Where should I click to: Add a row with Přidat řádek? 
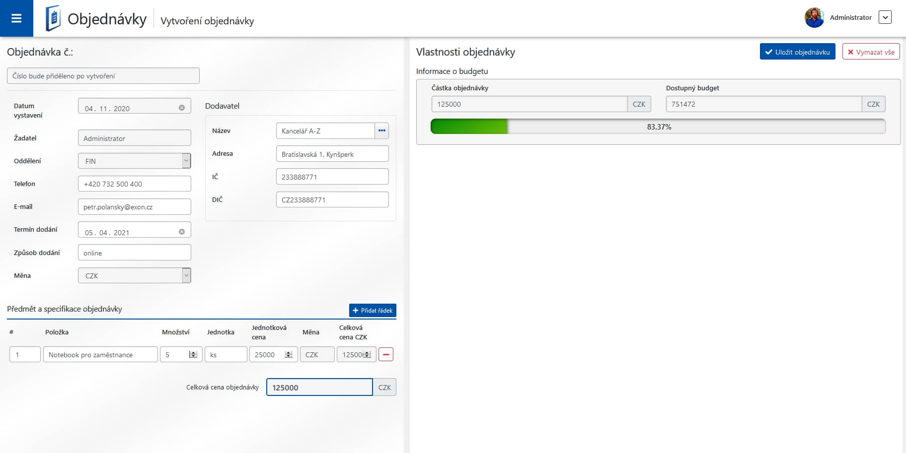tap(373, 310)
